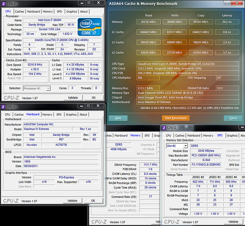Click the DRAM Frequency value 1111.7 MHz
This screenshot has height=226, width=245.
click(x=150, y=165)
